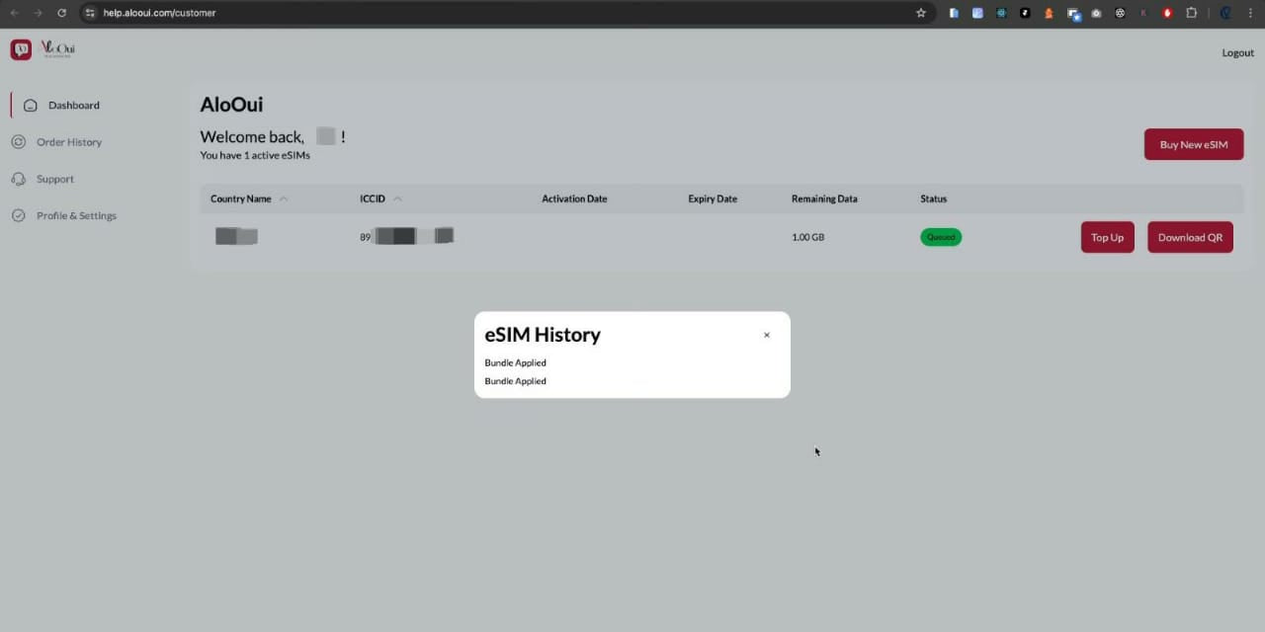This screenshot has width=1265, height=632.
Task: Click the eSIM History heading
Action: (x=543, y=335)
